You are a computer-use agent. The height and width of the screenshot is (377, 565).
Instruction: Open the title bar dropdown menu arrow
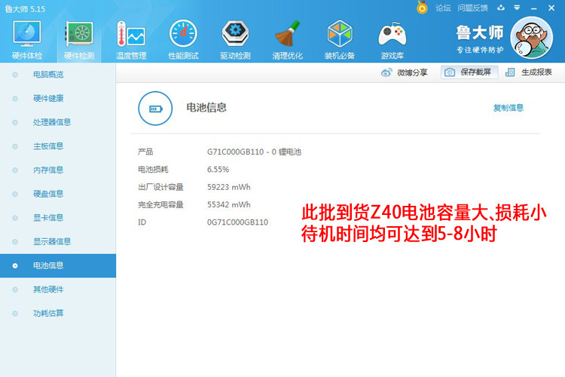point(517,8)
